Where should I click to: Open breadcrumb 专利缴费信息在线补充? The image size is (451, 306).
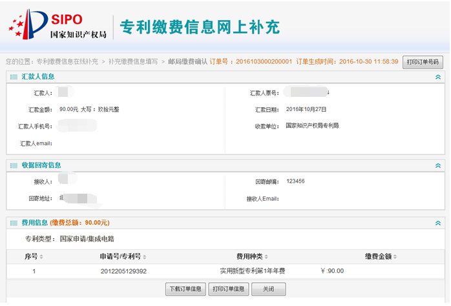pyautogui.click(x=67, y=61)
